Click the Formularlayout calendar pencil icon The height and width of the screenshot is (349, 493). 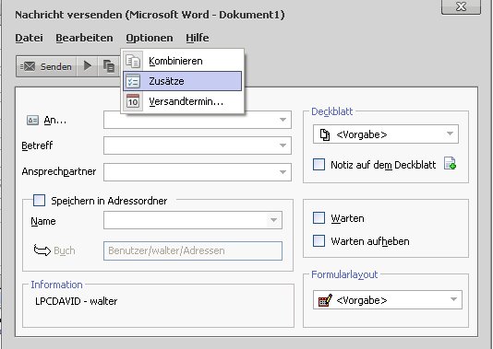[x=325, y=300]
